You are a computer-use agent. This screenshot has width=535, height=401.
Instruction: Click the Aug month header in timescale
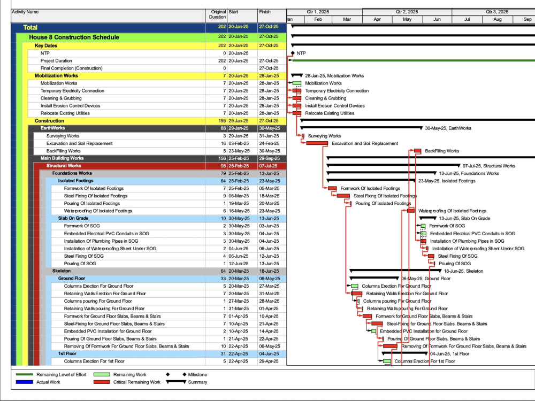(x=498, y=19)
